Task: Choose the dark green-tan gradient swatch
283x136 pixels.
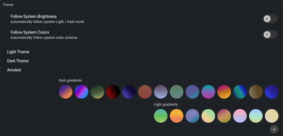Action: (97, 92)
